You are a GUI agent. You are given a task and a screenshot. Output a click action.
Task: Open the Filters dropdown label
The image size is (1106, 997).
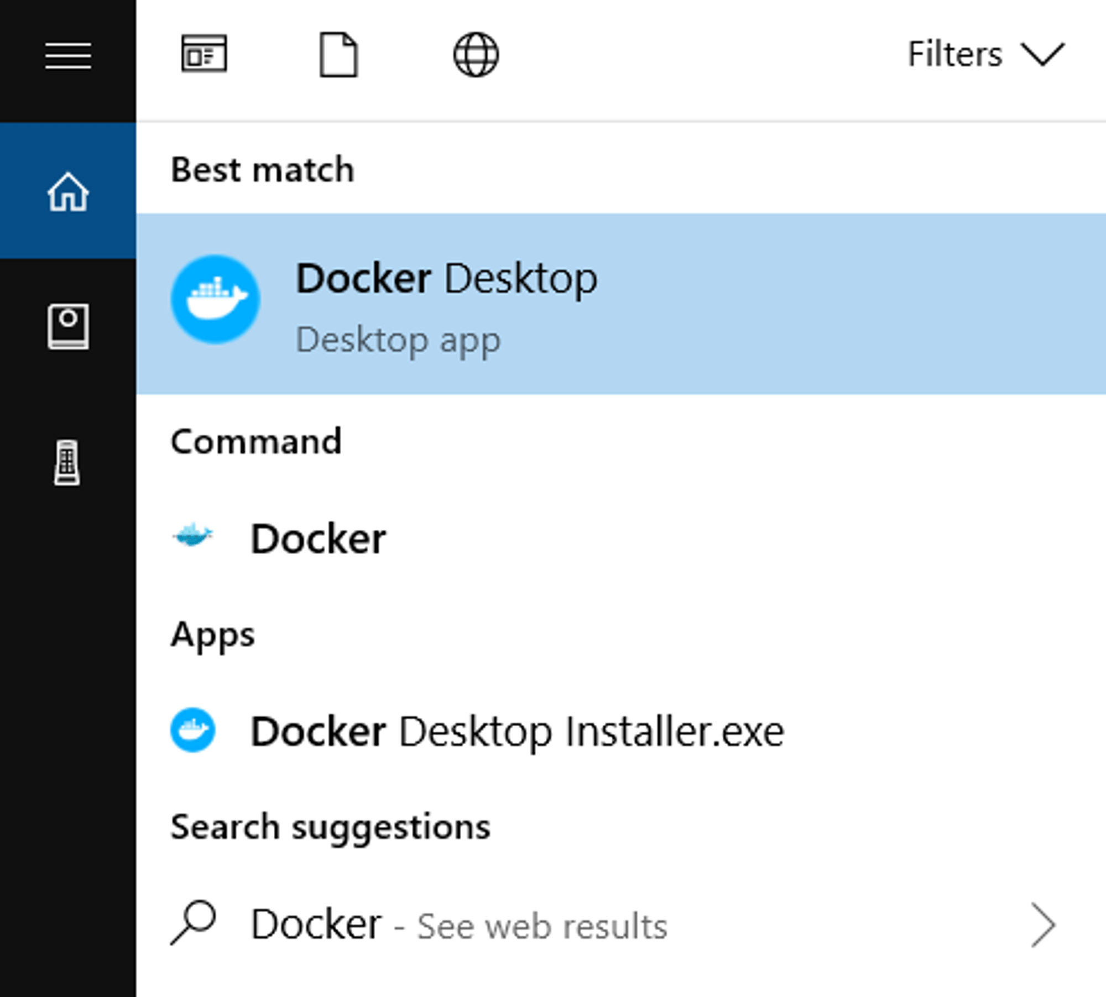[954, 55]
